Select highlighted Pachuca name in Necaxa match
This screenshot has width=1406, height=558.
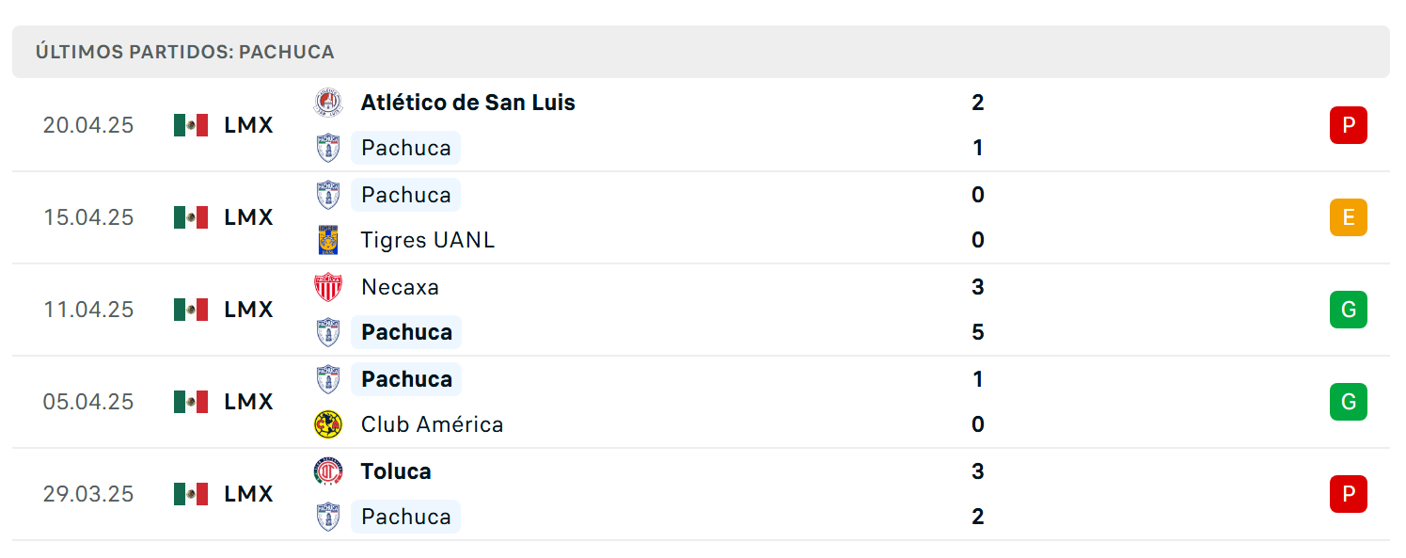[x=406, y=332]
